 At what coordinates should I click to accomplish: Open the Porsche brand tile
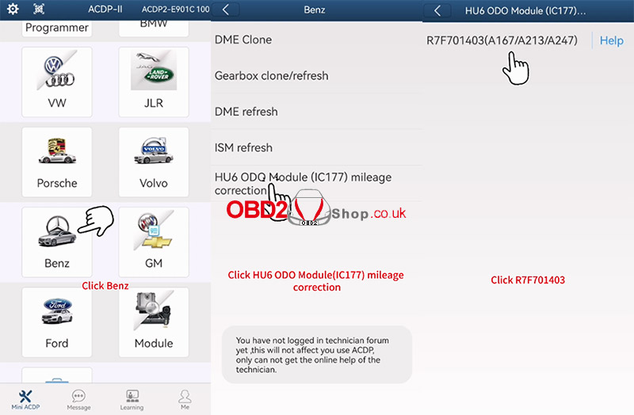click(57, 160)
